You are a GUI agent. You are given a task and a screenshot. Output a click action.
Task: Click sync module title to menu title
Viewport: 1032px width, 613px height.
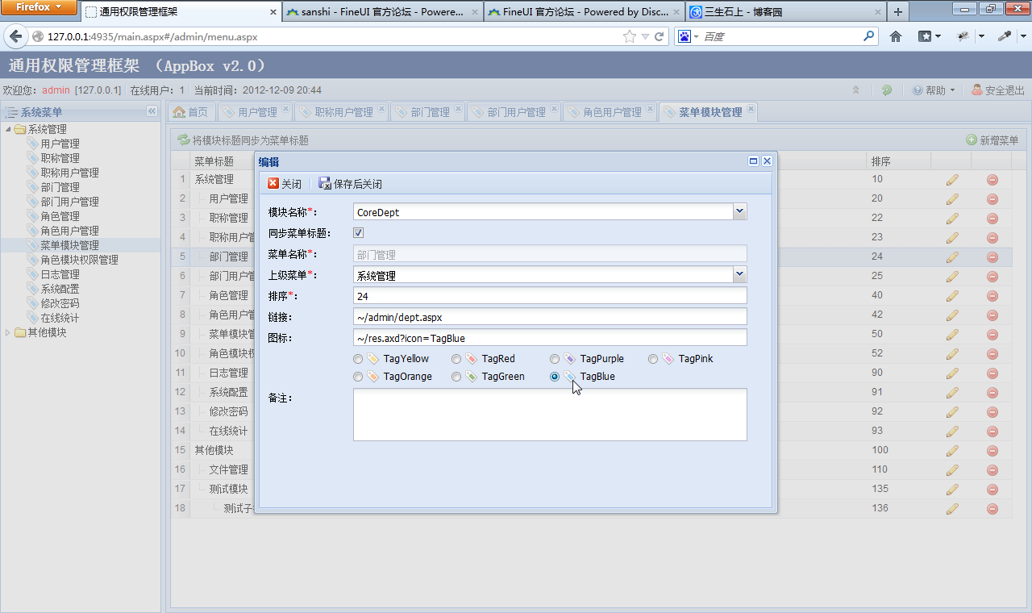[x=243, y=140]
